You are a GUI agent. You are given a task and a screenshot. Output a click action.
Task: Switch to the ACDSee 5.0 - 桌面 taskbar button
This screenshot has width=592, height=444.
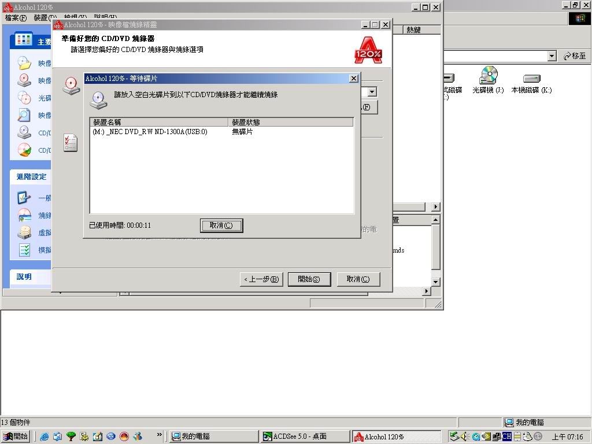305,437
